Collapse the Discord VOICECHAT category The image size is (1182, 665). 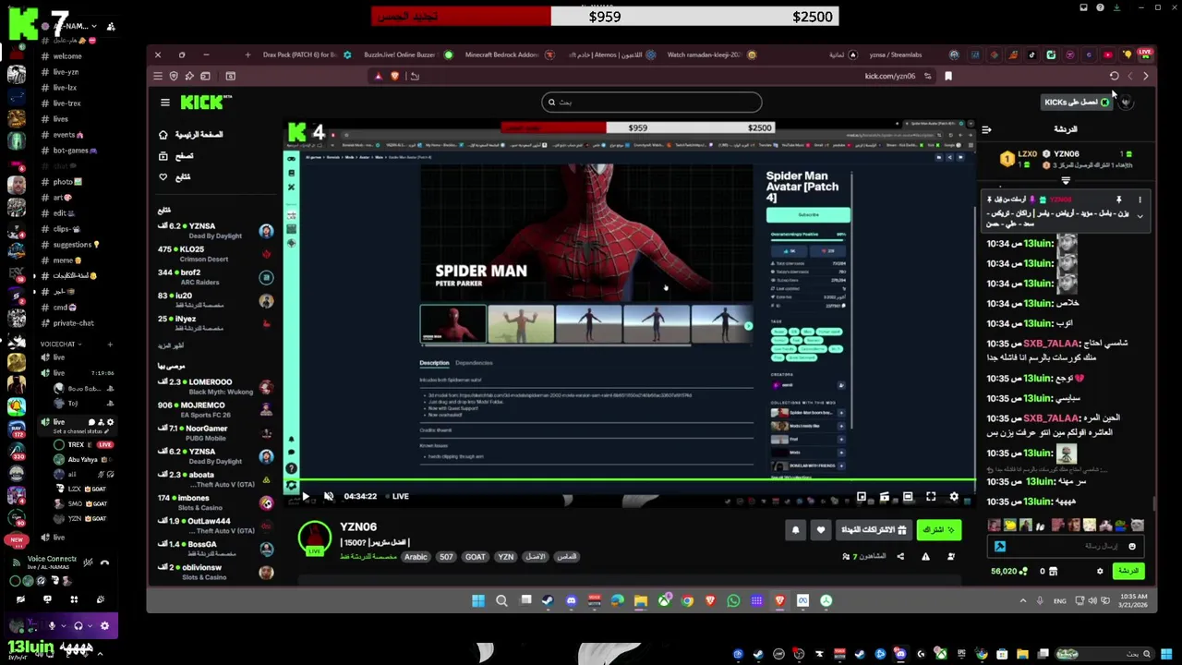[60, 345]
